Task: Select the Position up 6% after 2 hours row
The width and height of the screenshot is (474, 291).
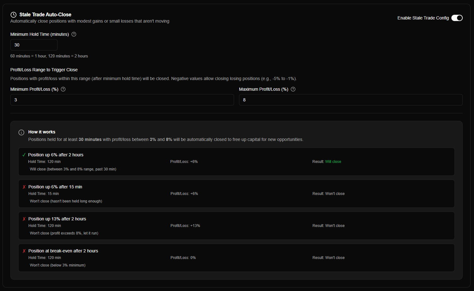Action: coord(237,162)
